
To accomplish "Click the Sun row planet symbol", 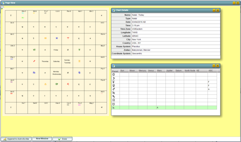I will tap(113, 74).
